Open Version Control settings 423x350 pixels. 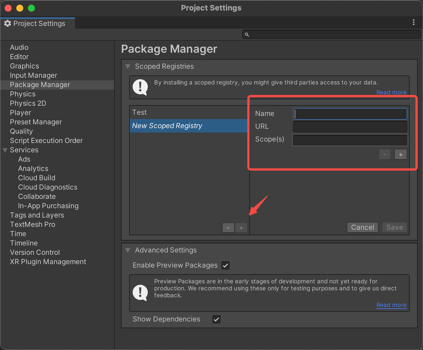click(x=35, y=252)
